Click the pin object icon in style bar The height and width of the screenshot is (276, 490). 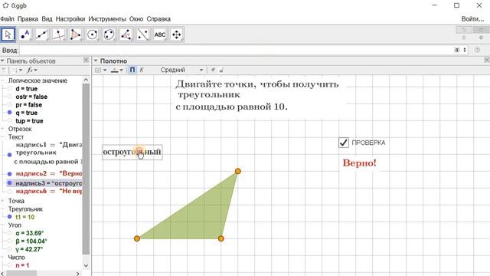tap(213, 70)
